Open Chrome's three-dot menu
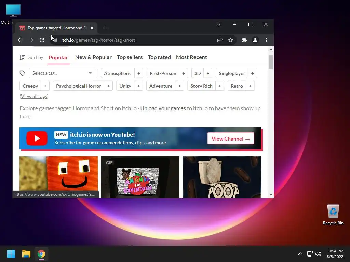The image size is (350, 262). [266, 40]
